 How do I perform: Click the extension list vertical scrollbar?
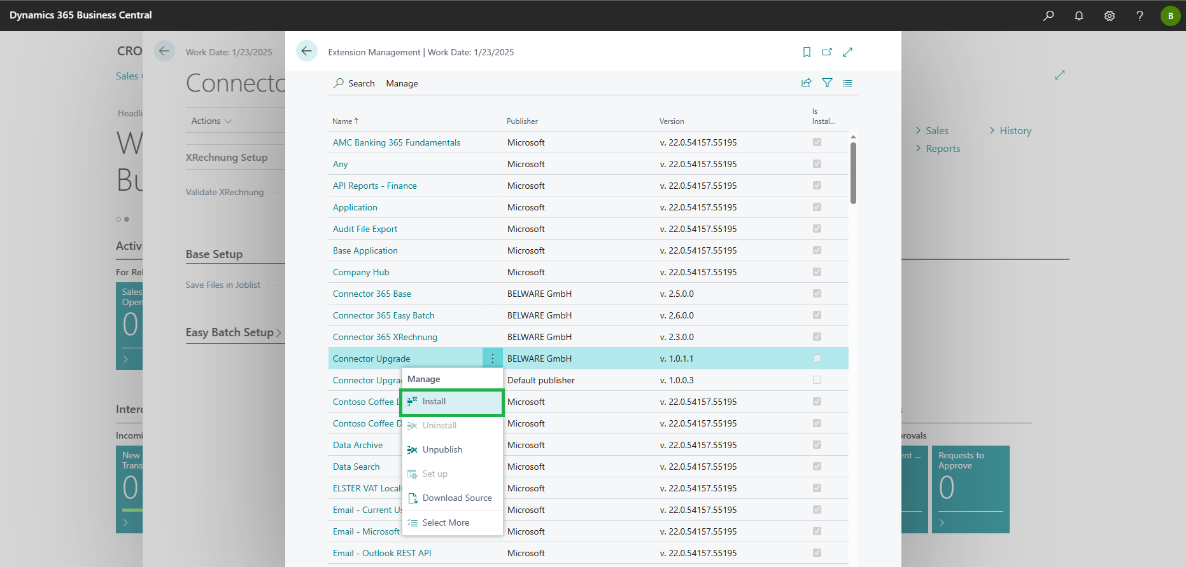coord(853,173)
